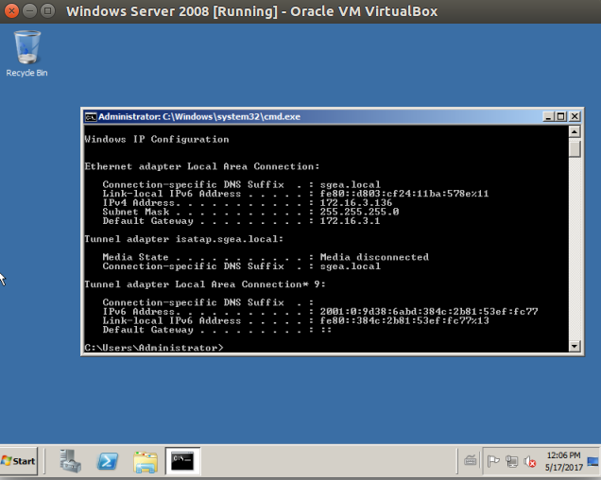The image size is (601, 480).
Task: Click the muted volume speaker tray icon
Action: [x=529, y=462]
